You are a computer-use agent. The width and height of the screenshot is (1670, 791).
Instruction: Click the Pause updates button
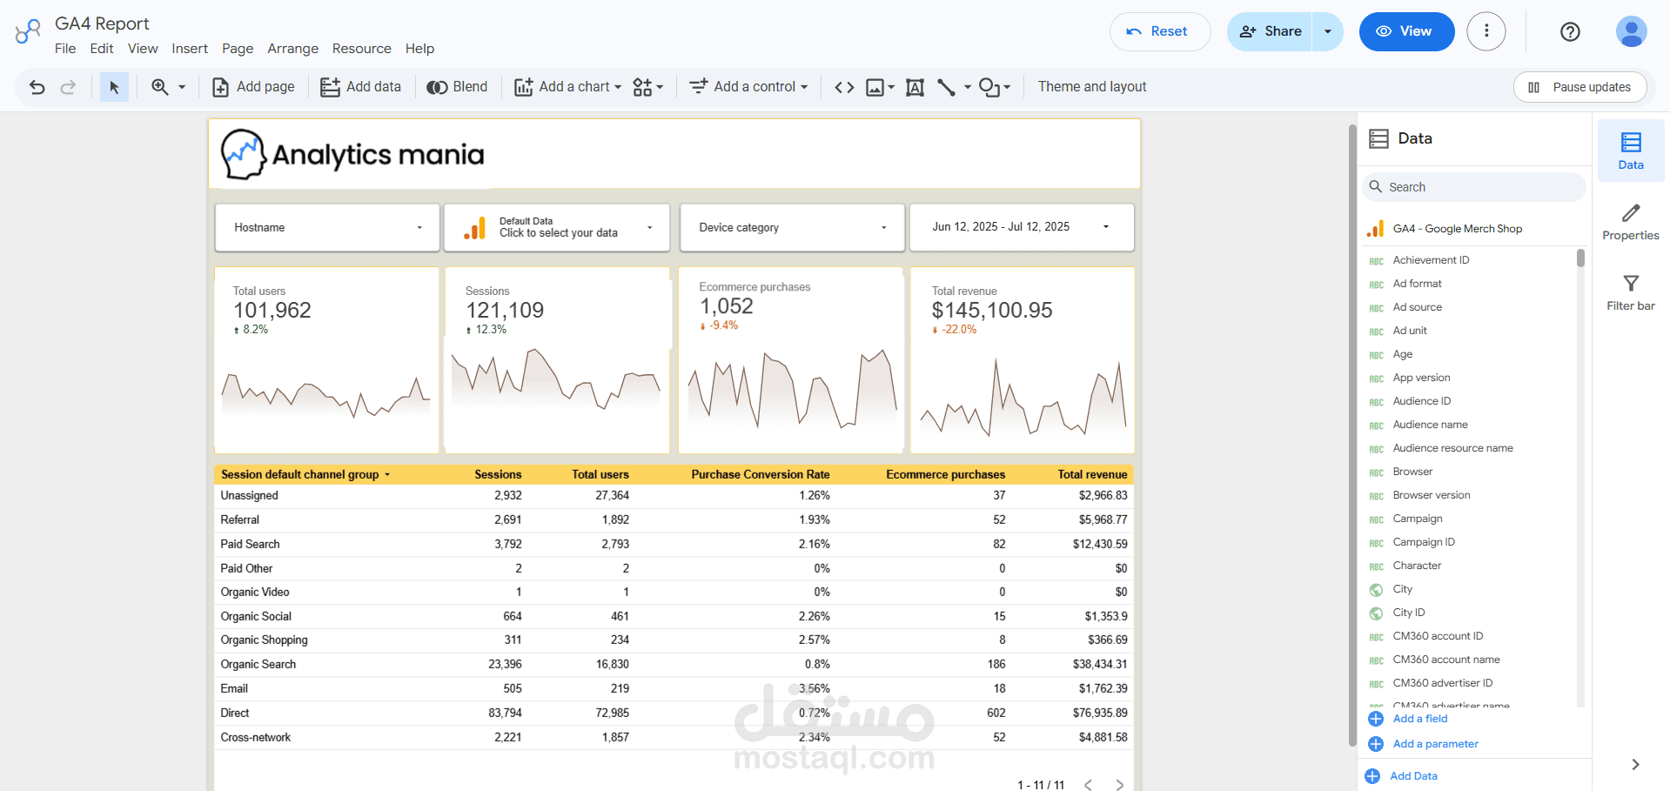click(1580, 87)
